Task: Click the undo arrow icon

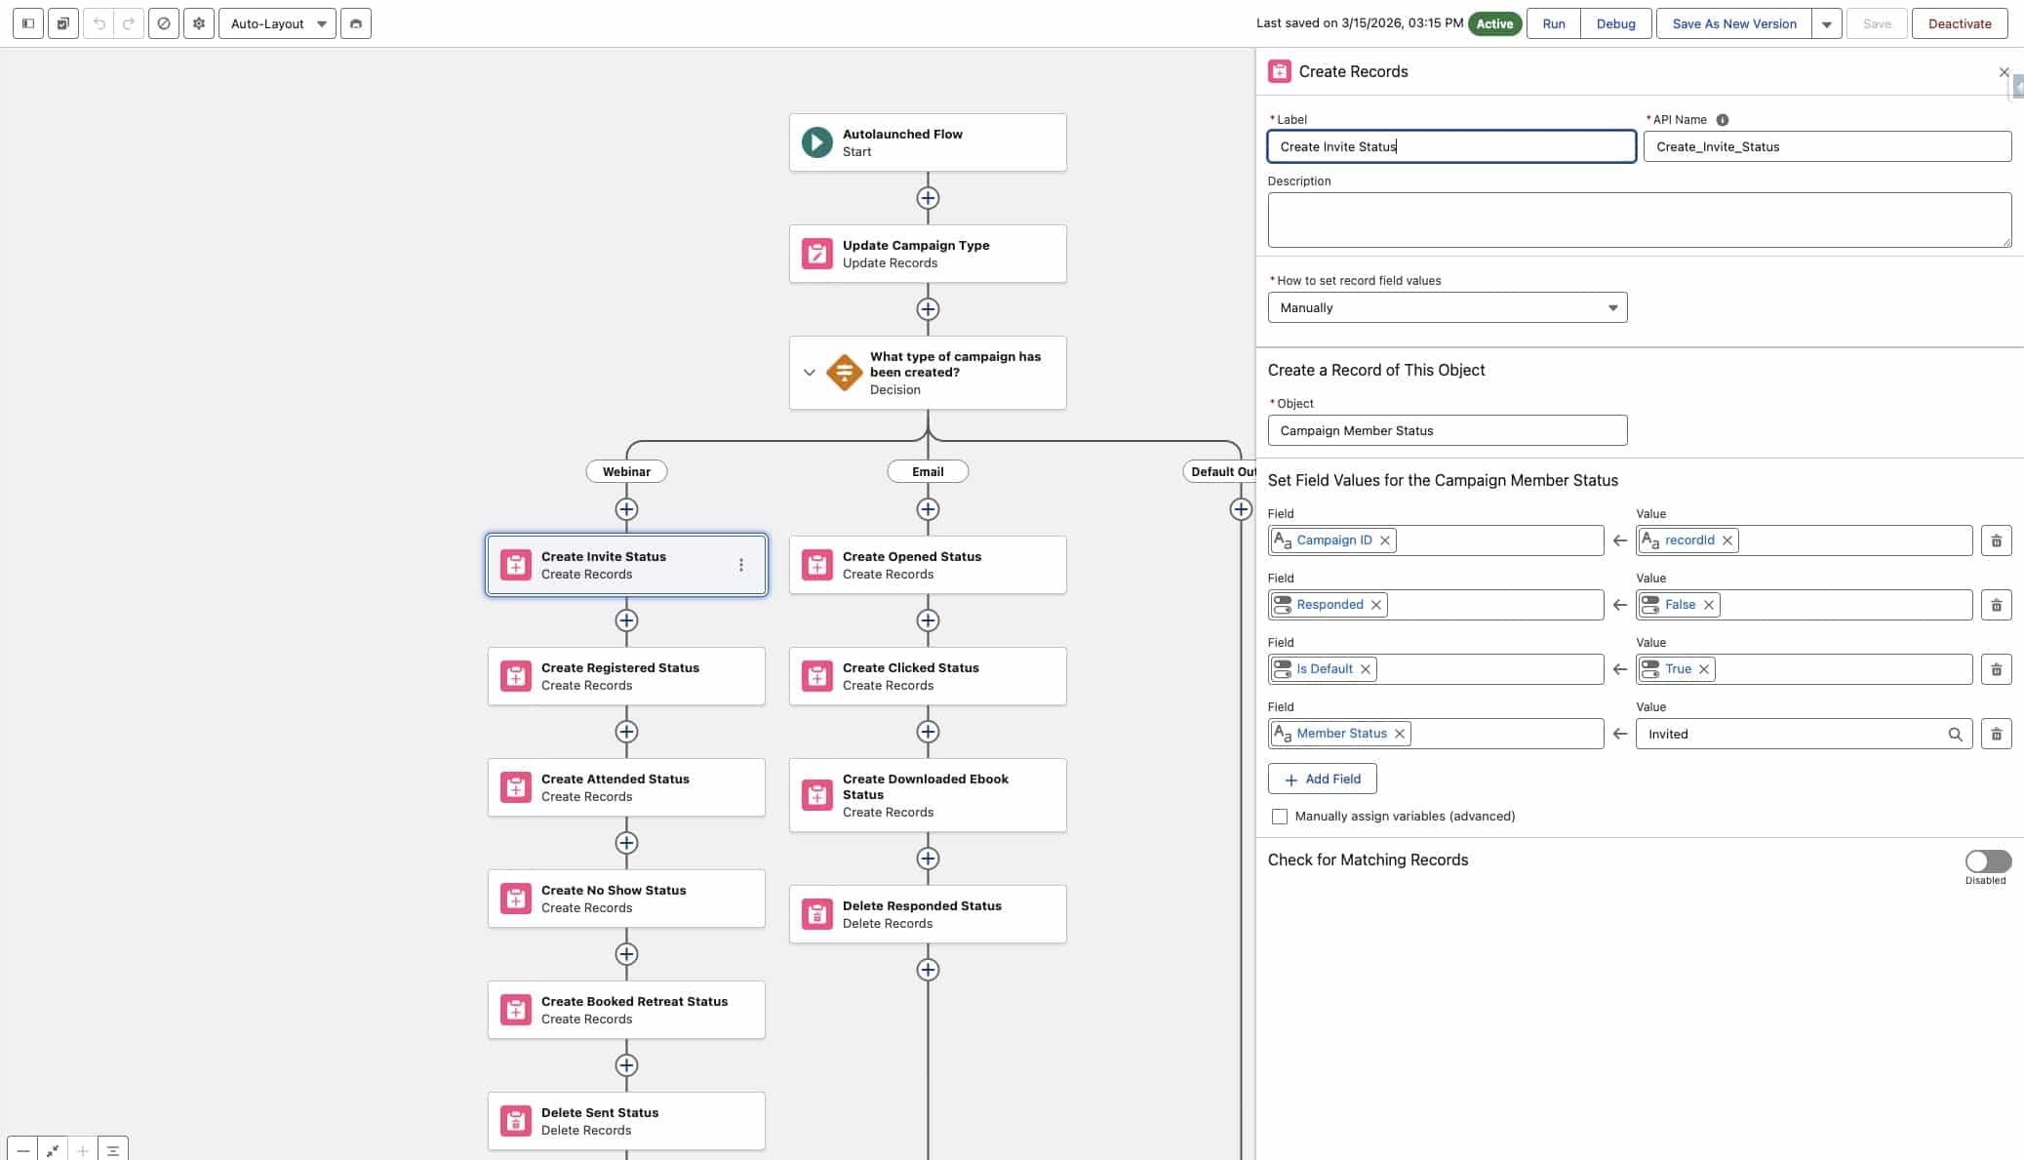Action: [x=99, y=23]
